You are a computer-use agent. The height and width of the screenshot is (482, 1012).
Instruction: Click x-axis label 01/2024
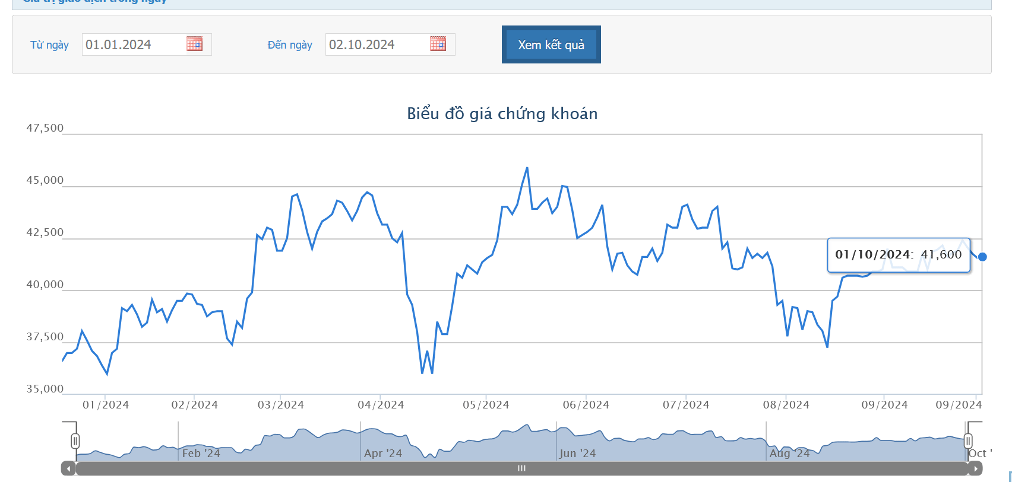106,405
